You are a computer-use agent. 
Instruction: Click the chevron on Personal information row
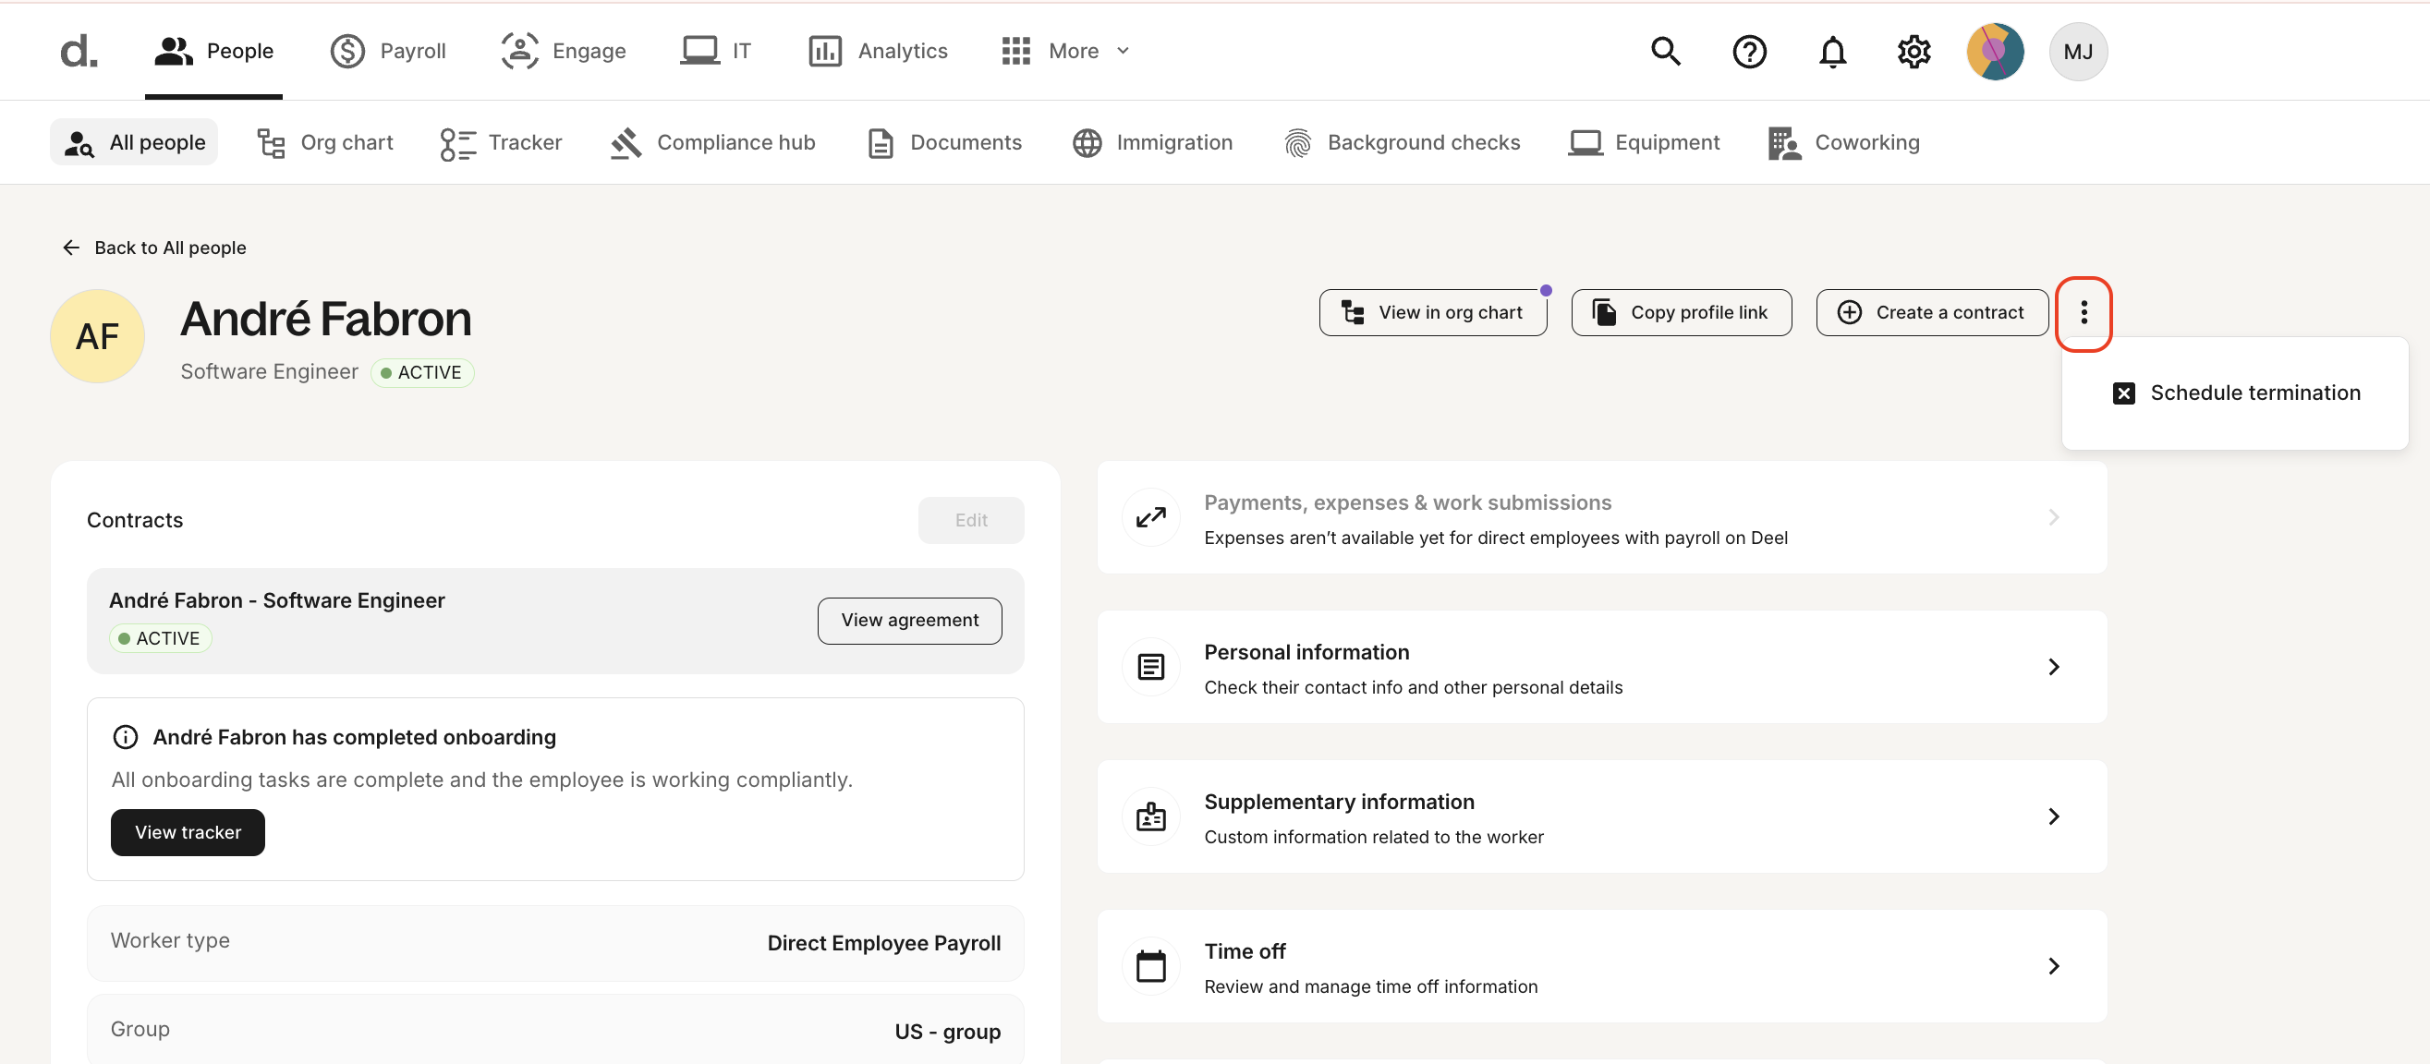(2054, 667)
